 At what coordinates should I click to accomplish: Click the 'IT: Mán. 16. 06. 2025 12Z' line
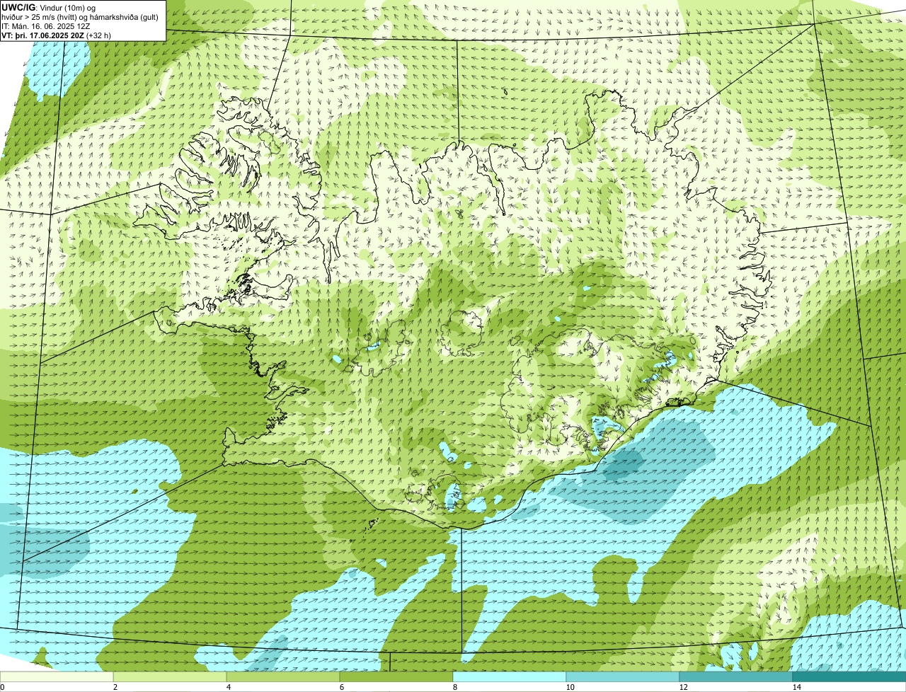click(x=45, y=25)
